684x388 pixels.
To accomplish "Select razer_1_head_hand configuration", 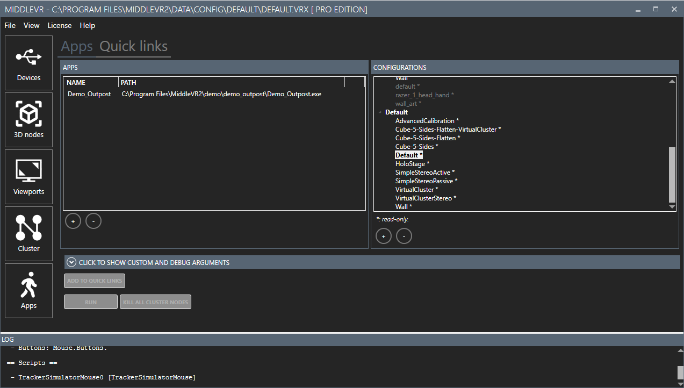I will [424, 95].
